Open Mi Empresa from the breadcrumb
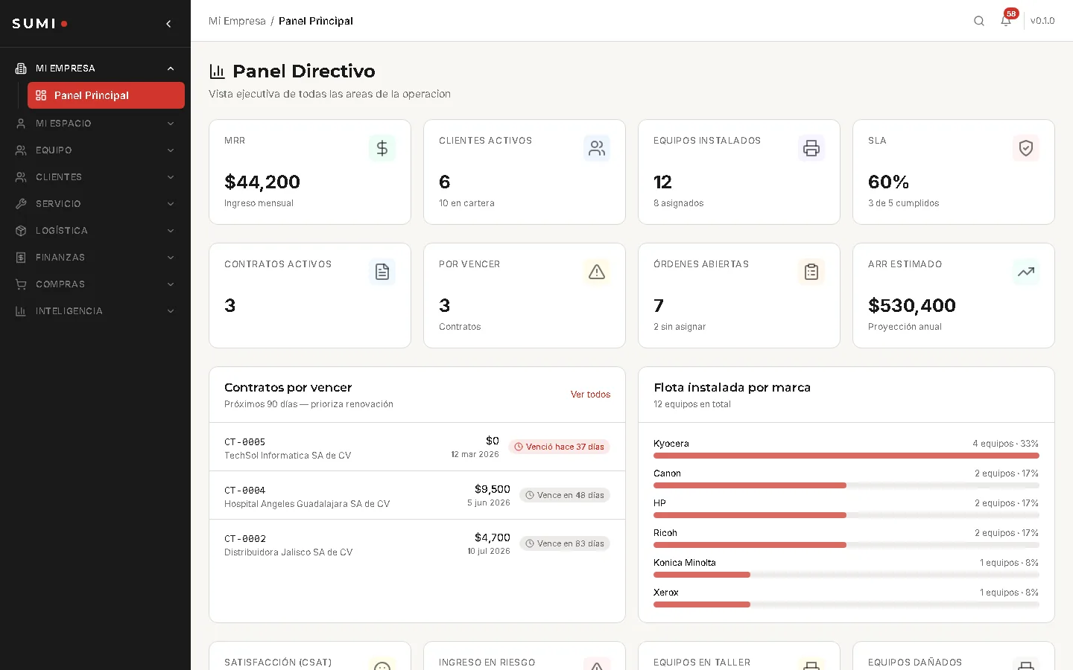This screenshot has height=670, width=1073. tap(237, 21)
